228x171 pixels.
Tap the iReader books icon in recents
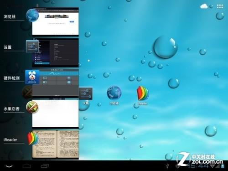32,138
